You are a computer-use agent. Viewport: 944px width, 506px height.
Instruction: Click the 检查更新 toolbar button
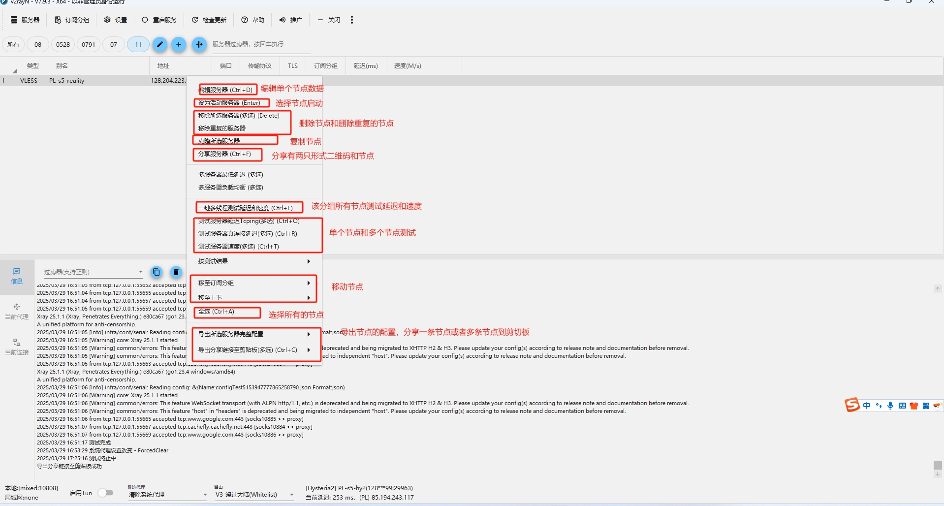(x=209, y=20)
